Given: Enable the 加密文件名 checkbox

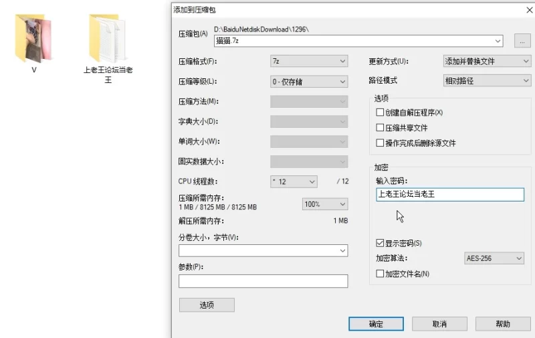Looking at the screenshot, I should (380, 274).
